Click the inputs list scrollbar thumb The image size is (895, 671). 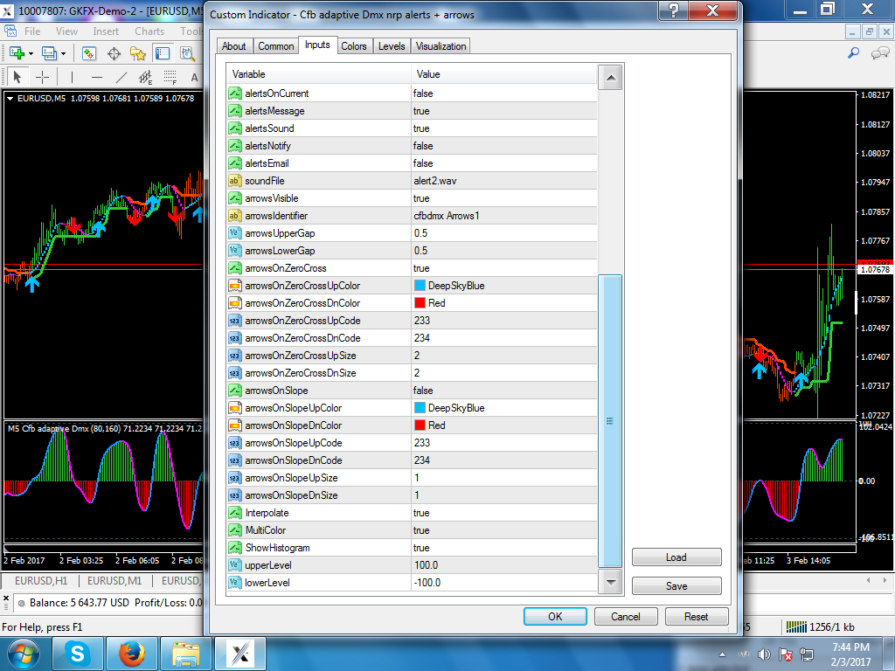tap(610, 421)
